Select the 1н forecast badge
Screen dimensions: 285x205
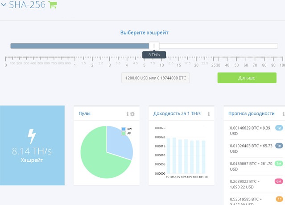coord(279,146)
